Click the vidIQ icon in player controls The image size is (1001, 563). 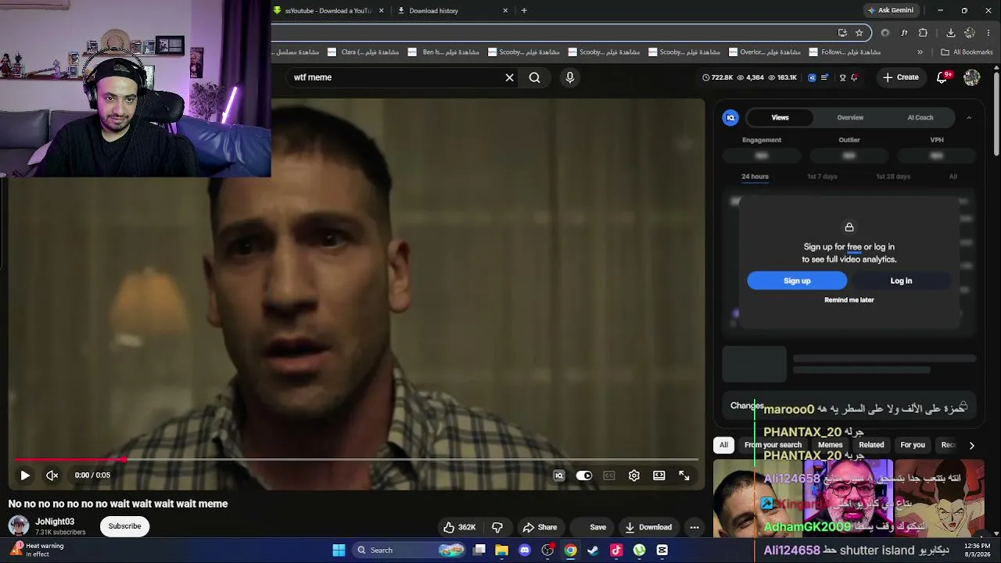559,475
